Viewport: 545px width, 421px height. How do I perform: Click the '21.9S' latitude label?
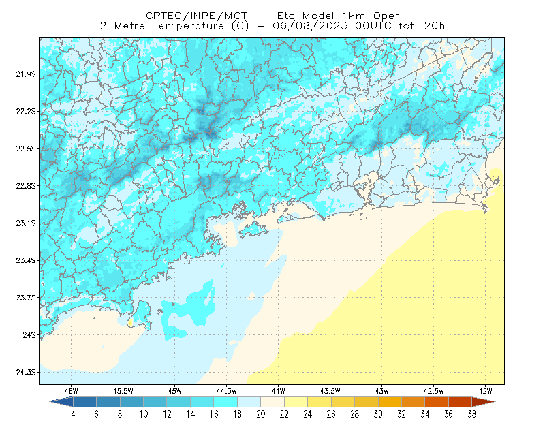[26, 74]
